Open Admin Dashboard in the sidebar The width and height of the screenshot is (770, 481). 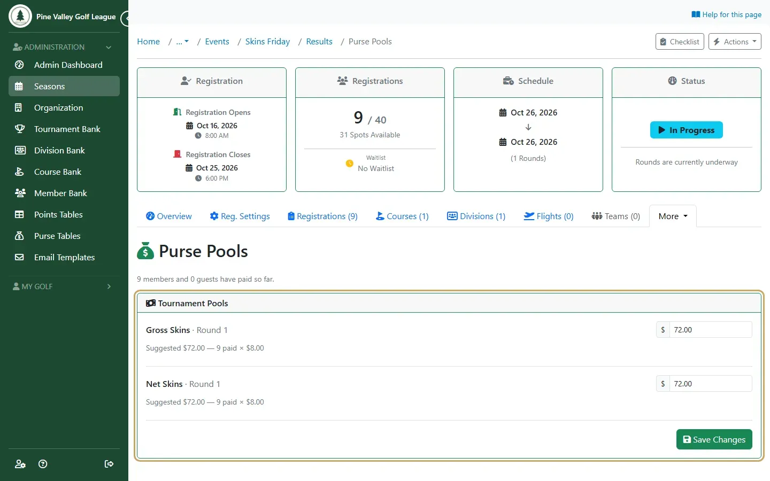pos(64,65)
